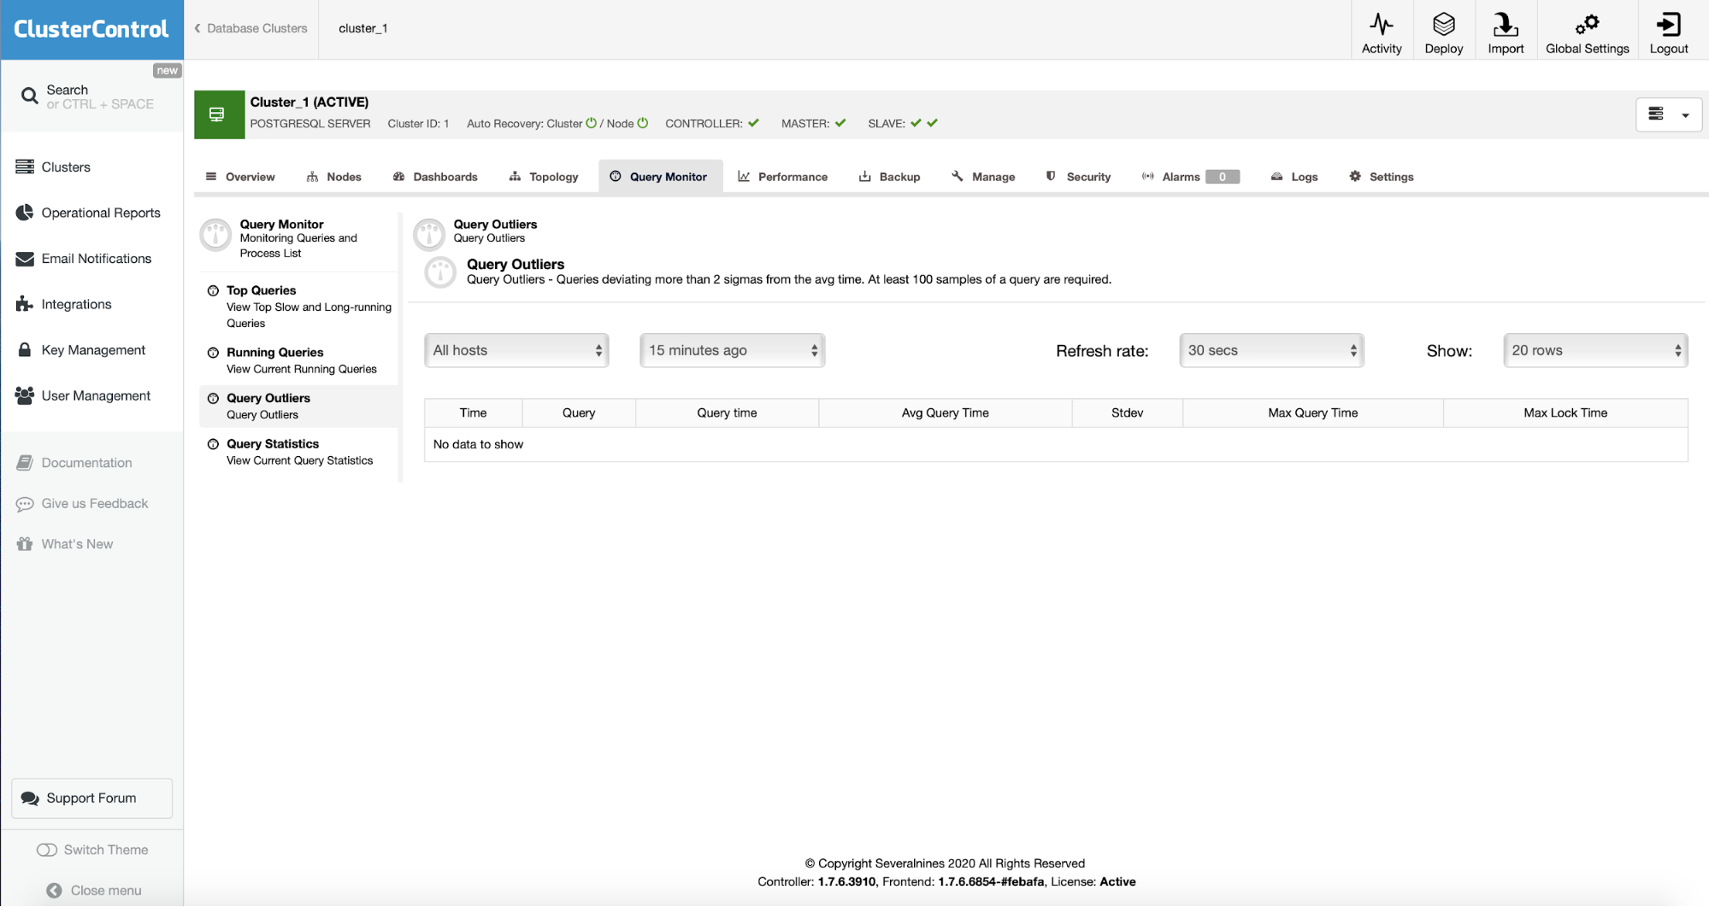Go back to Database Clusters
Screen dimensions: 1709x907
click(x=251, y=28)
